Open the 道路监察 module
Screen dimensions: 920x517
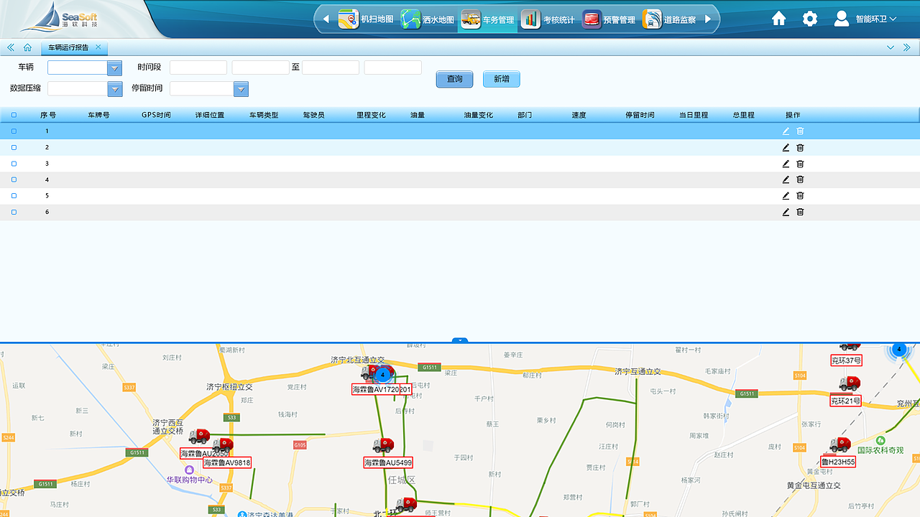(x=669, y=19)
